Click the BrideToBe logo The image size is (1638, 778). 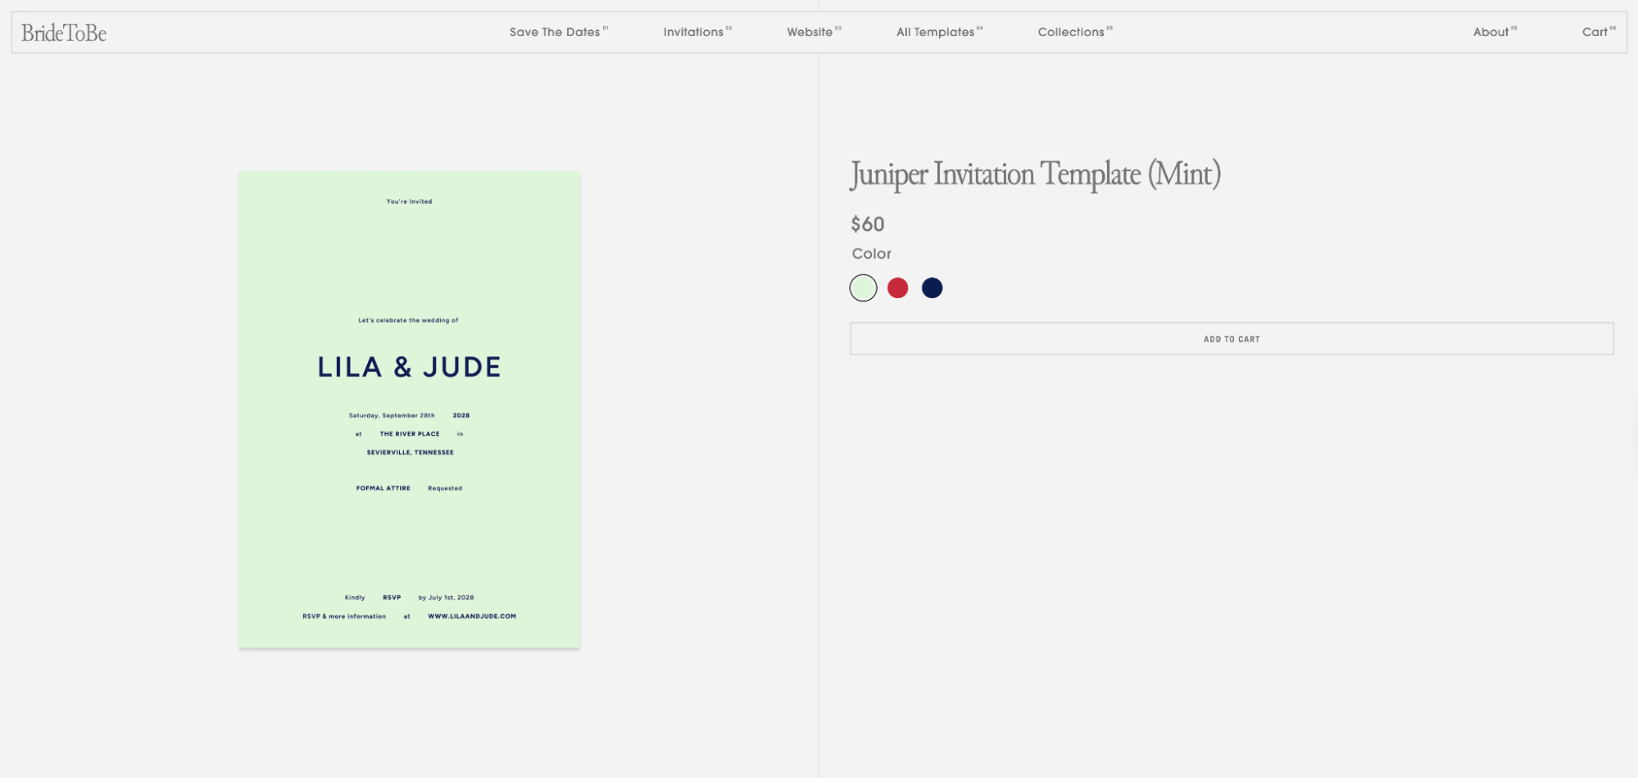tap(64, 33)
